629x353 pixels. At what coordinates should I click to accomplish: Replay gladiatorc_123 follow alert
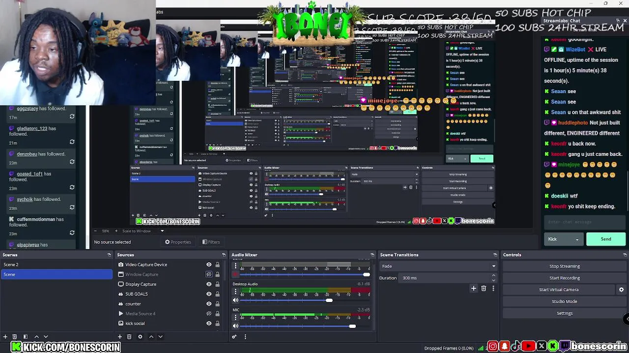(x=72, y=142)
